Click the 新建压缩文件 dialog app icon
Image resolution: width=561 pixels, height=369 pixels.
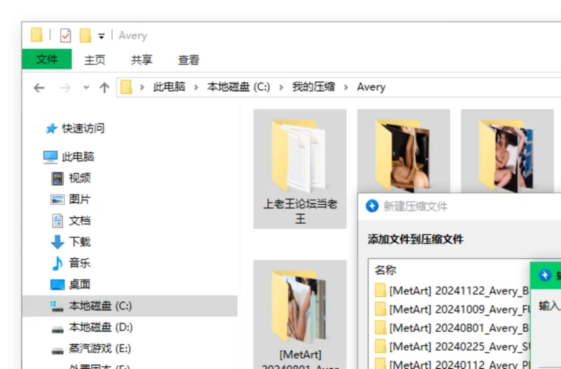pyautogui.click(x=372, y=206)
